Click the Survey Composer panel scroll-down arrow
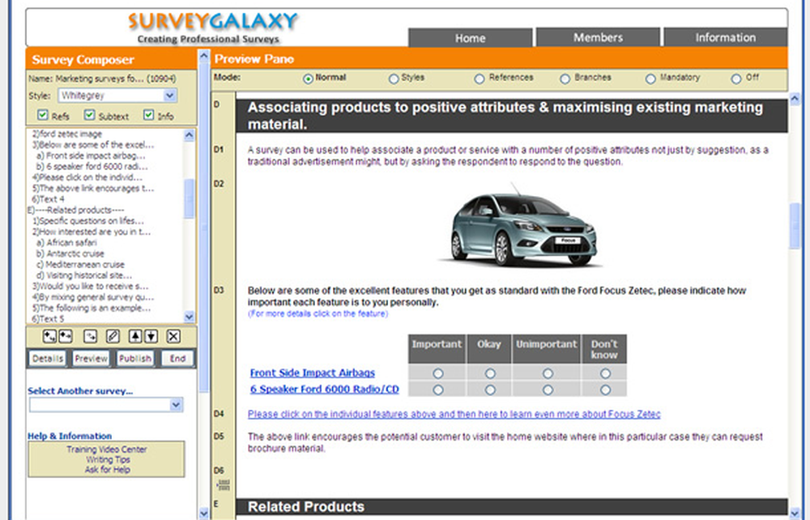810x520 pixels. coord(203,513)
